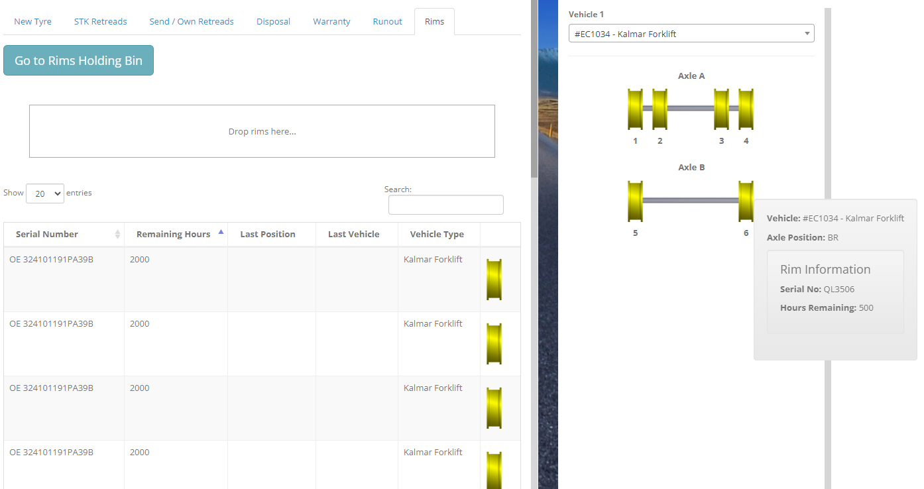The height and width of the screenshot is (489, 924).
Task: Click rim position 1 on Axle A
Action: pyautogui.click(x=635, y=109)
